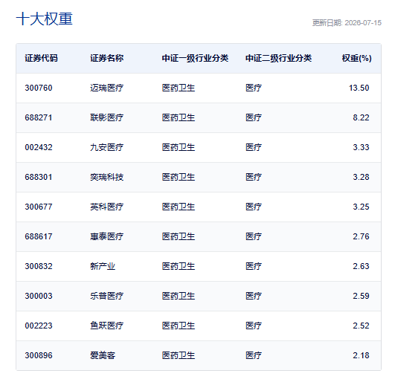Select the 中证二级行业分类 column header
Viewport: 395px width, 385px height.
click(x=279, y=58)
